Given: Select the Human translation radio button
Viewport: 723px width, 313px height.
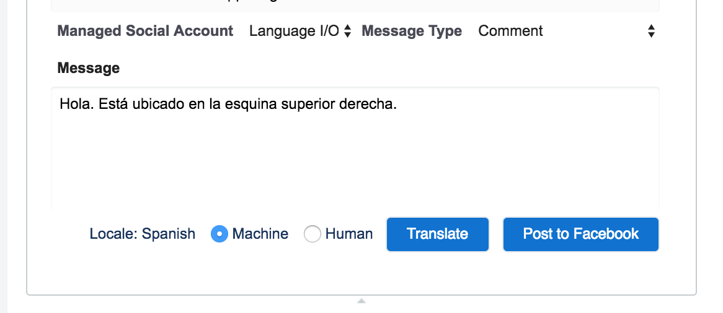Looking at the screenshot, I should pos(313,234).
